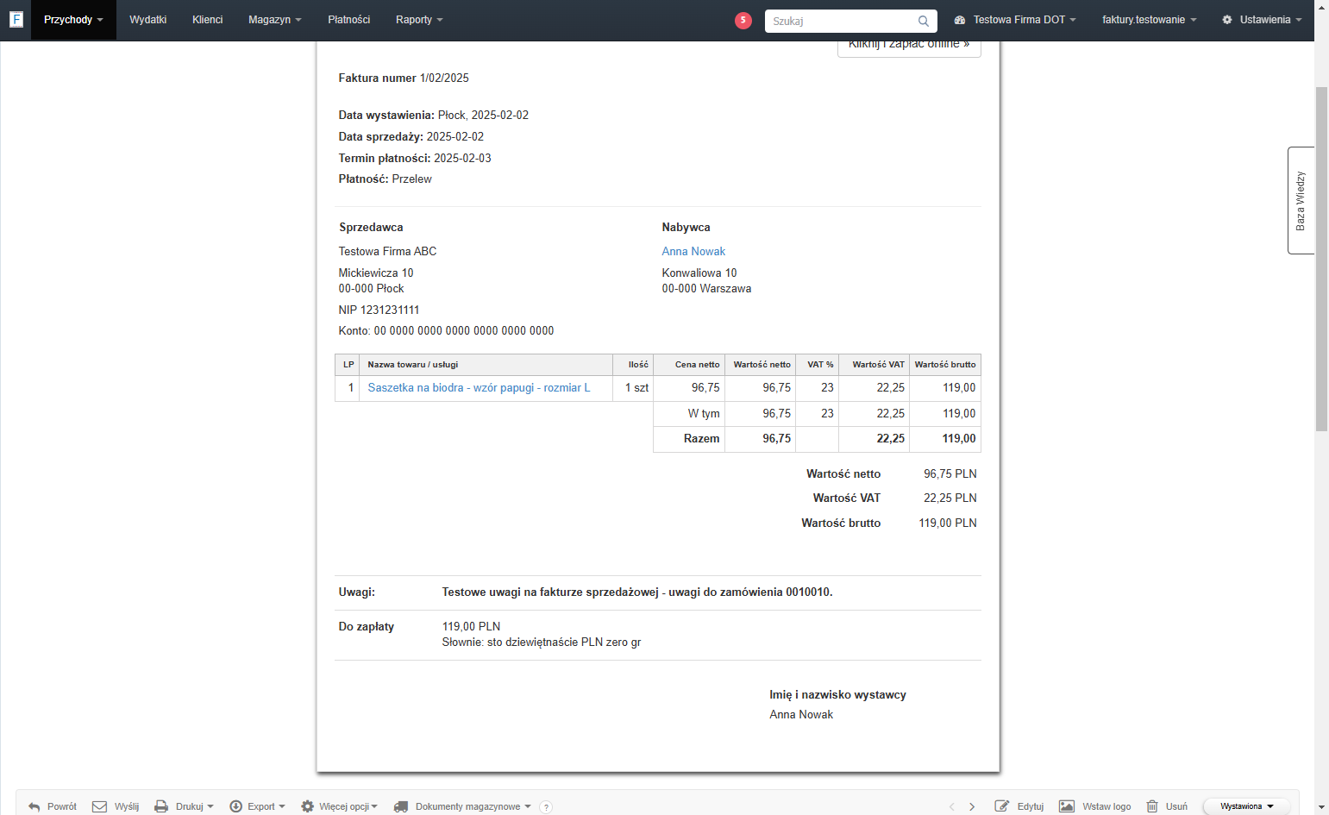The width and height of the screenshot is (1329, 815).
Task: Click the Export download icon
Action: pos(235,806)
